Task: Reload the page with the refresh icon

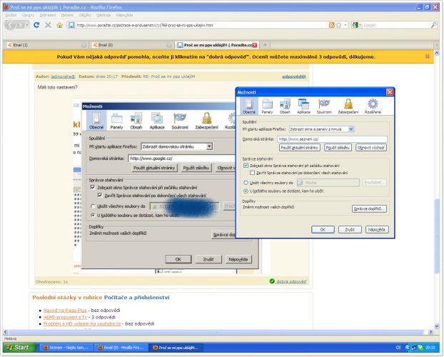Action: (36, 25)
